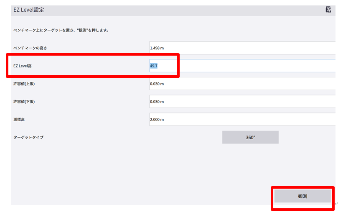Click the EZ Level設定 title text
This screenshot has height=215, width=338.
[x=28, y=10]
